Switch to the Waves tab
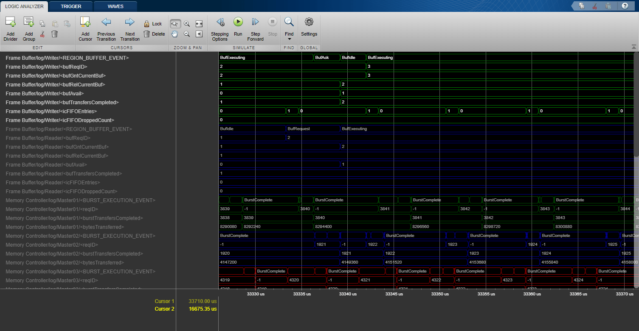 tap(115, 6)
